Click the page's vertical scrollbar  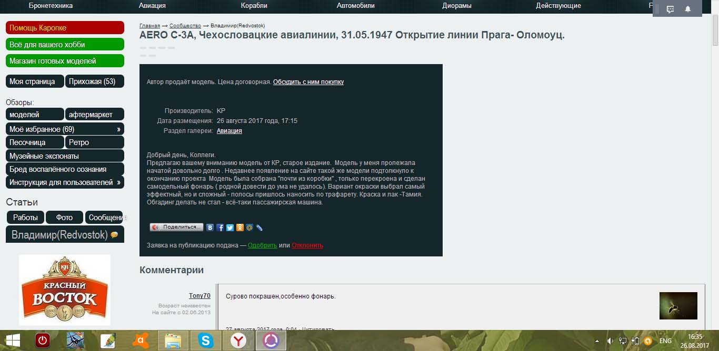pos(715,158)
